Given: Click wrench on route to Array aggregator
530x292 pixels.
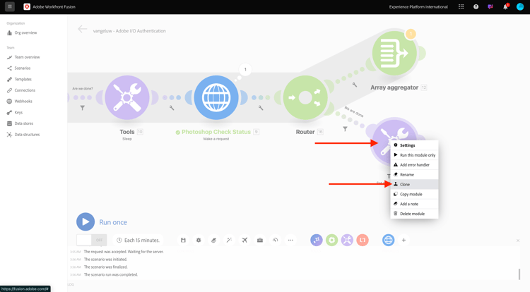Looking at the screenshot, I should (354, 85).
